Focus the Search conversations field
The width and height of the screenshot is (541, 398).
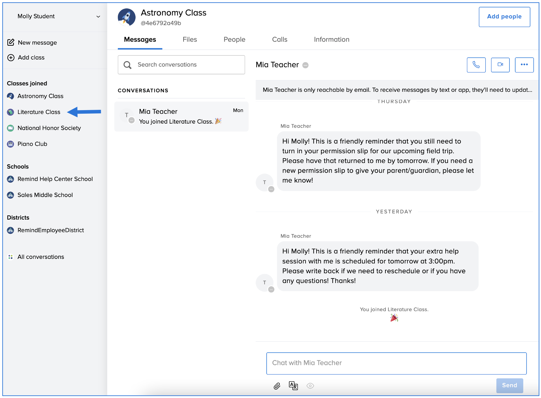tap(181, 65)
